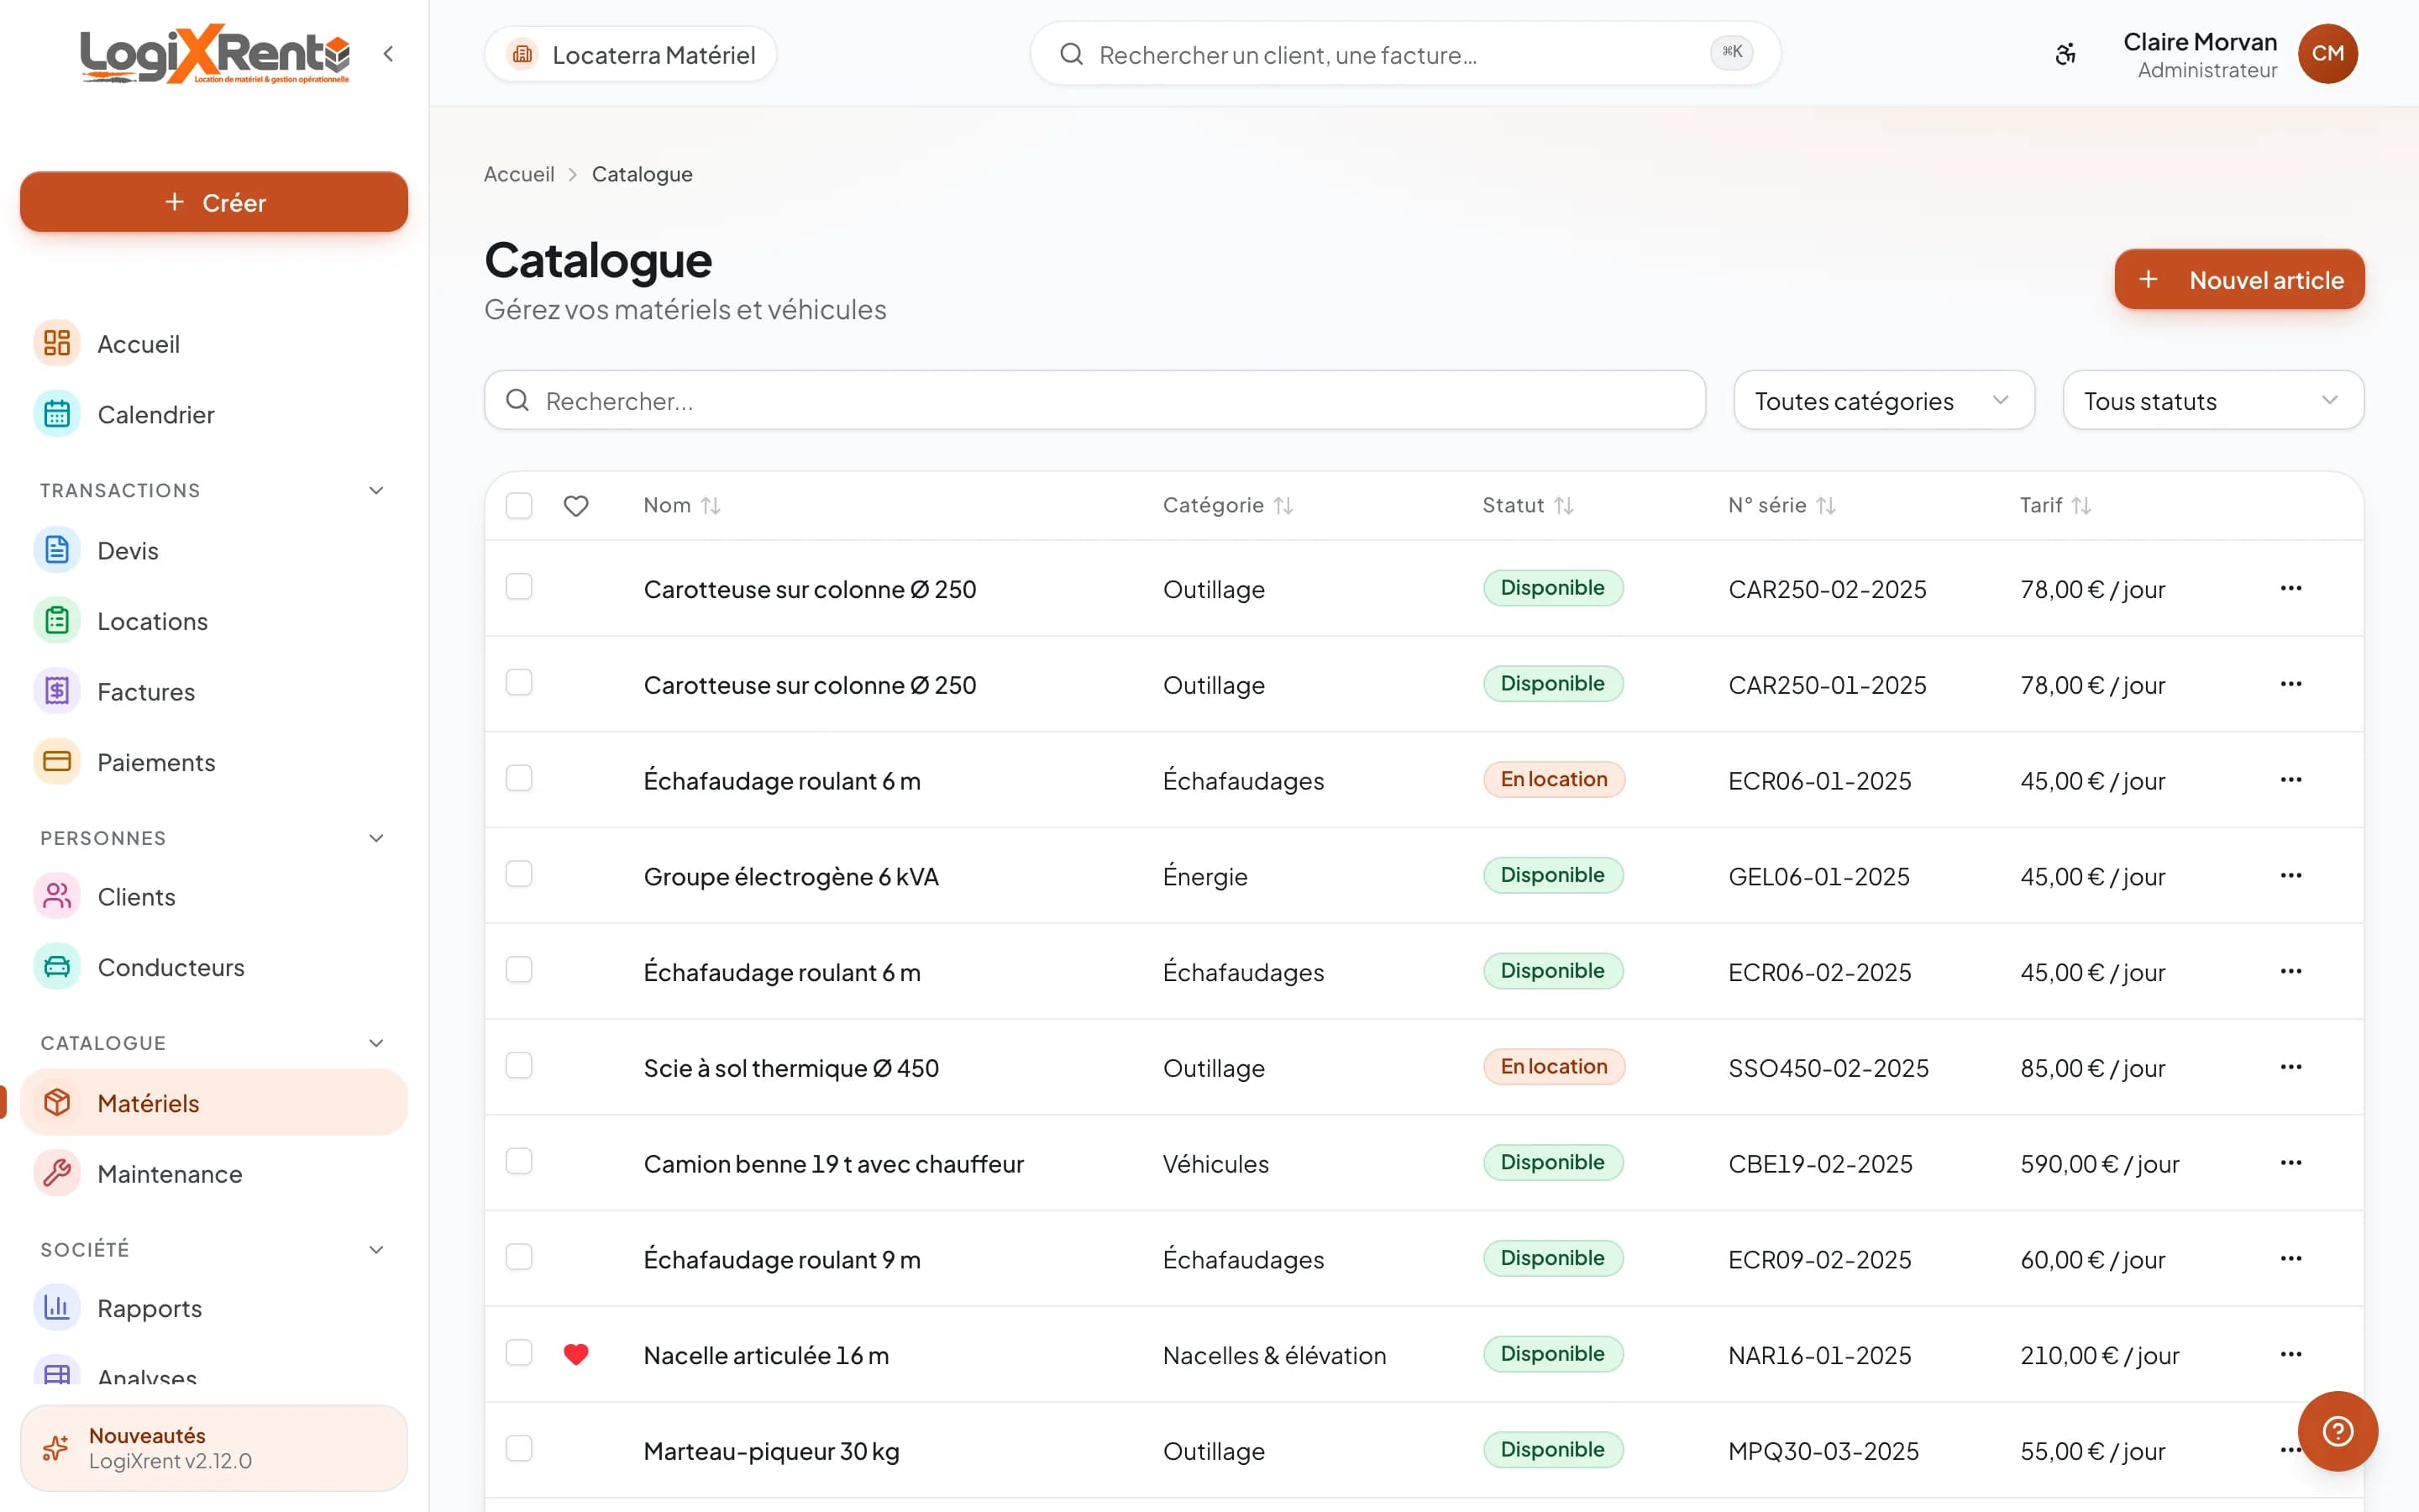Viewport: 2419px width, 1512px height.
Task: Open the Nouveautés LogiXrent v2.12.0 card
Action: point(214,1448)
